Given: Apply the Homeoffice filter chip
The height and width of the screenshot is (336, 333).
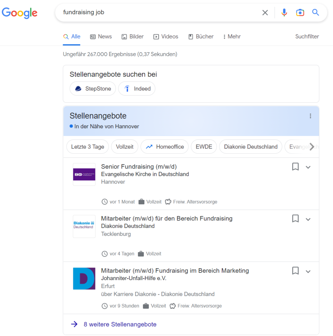Looking at the screenshot, I should [165, 146].
